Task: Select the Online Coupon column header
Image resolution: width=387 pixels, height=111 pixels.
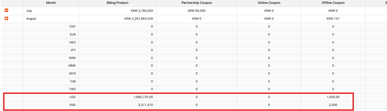Action: [269, 3]
